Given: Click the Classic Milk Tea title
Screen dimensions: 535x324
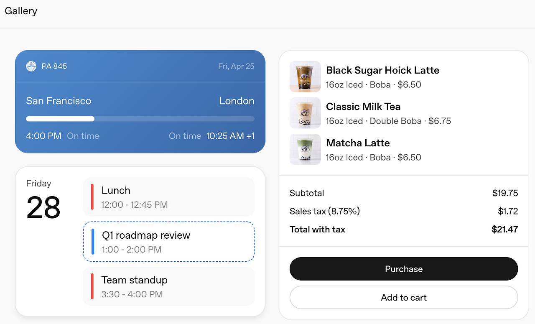Looking at the screenshot, I should [x=363, y=107].
